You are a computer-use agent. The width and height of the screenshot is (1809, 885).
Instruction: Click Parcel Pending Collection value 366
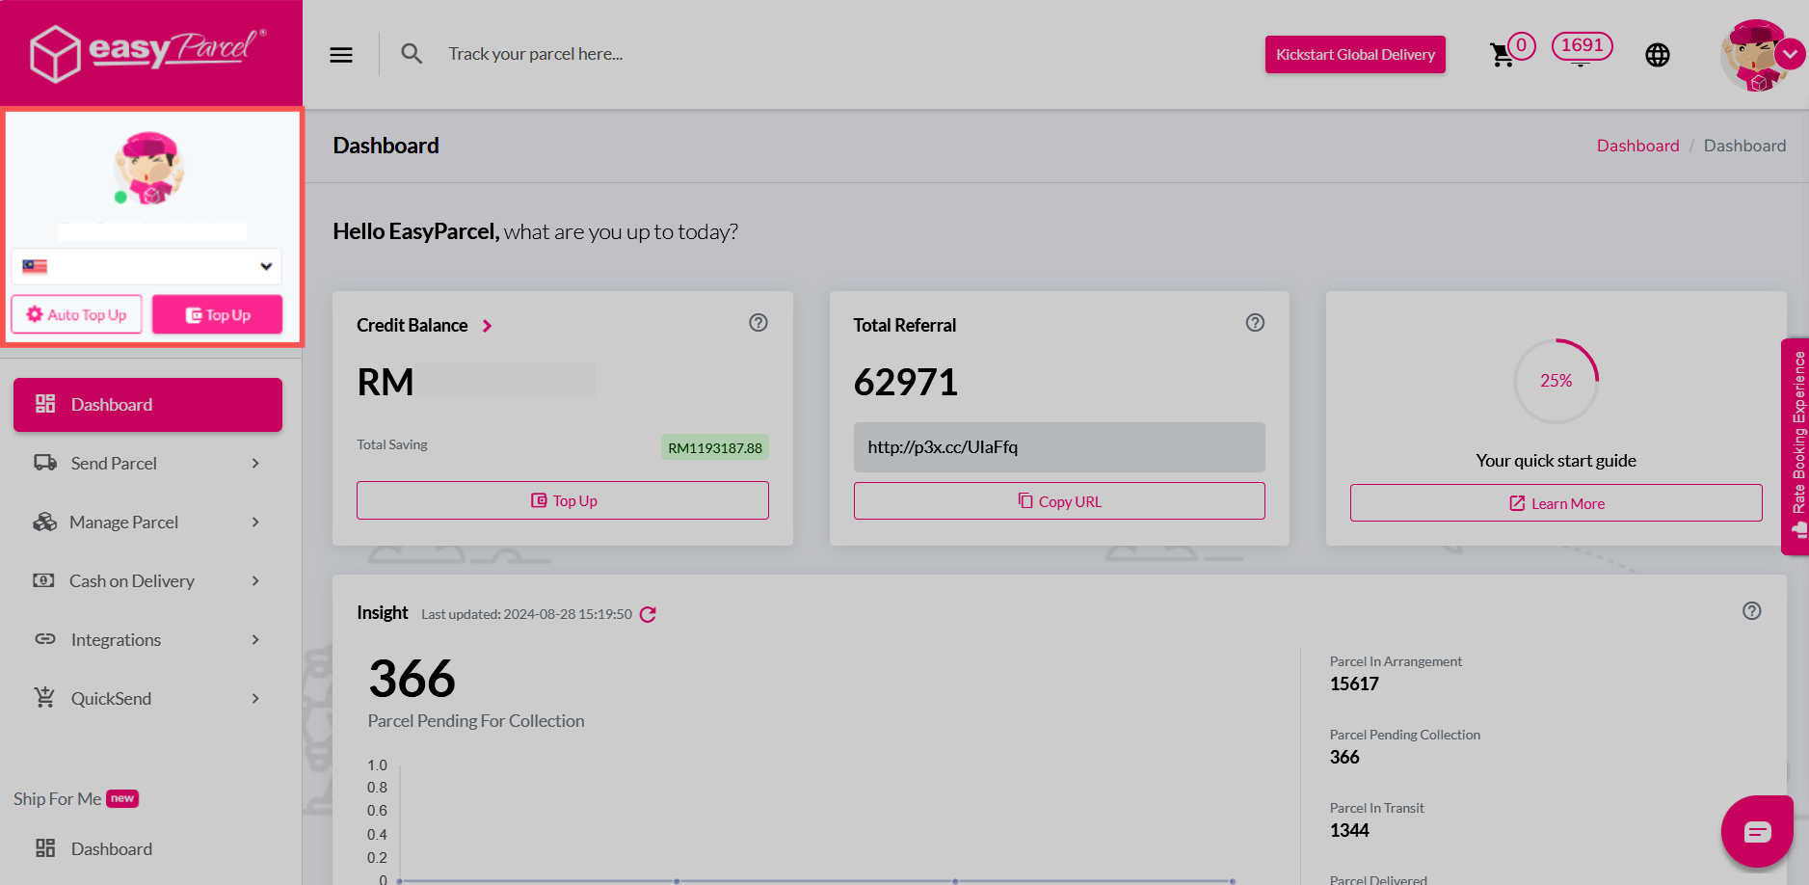[1344, 757]
